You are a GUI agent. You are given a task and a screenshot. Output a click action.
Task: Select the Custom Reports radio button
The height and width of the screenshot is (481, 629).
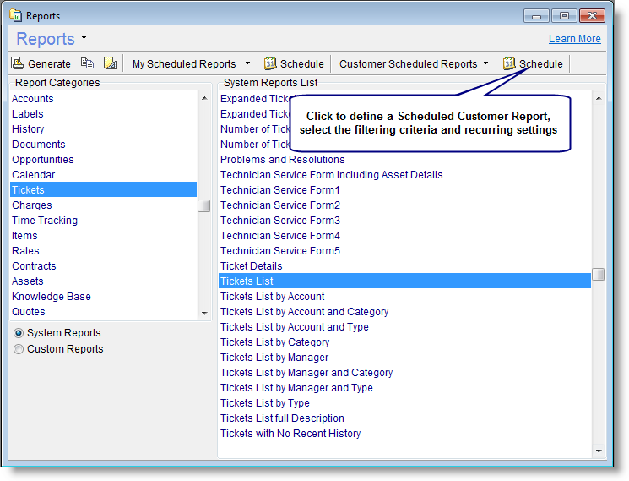tap(19, 349)
